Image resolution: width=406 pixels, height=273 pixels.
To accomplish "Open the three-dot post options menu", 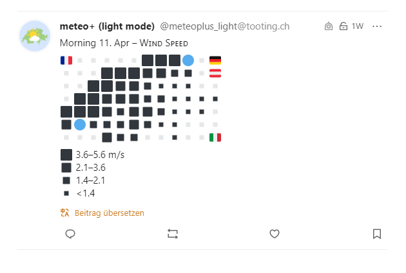I will point(377,26).
